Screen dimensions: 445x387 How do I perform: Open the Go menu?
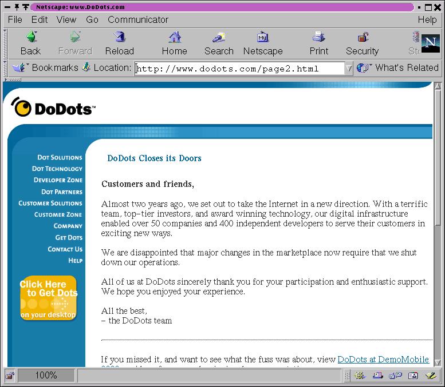[92, 19]
